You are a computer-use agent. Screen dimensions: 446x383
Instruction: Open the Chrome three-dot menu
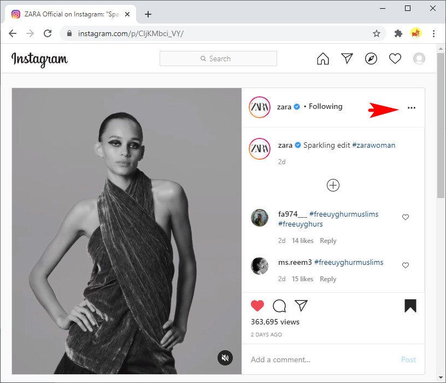[433, 33]
